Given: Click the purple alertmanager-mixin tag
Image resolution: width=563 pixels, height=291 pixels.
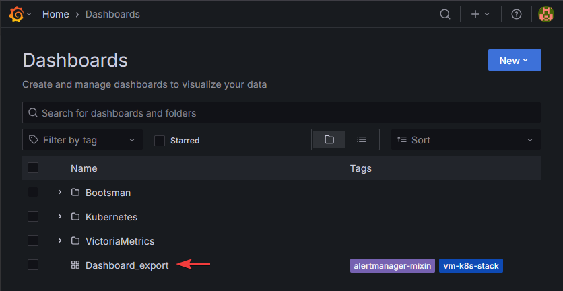Looking at the screenshot, I should point(392,266).
